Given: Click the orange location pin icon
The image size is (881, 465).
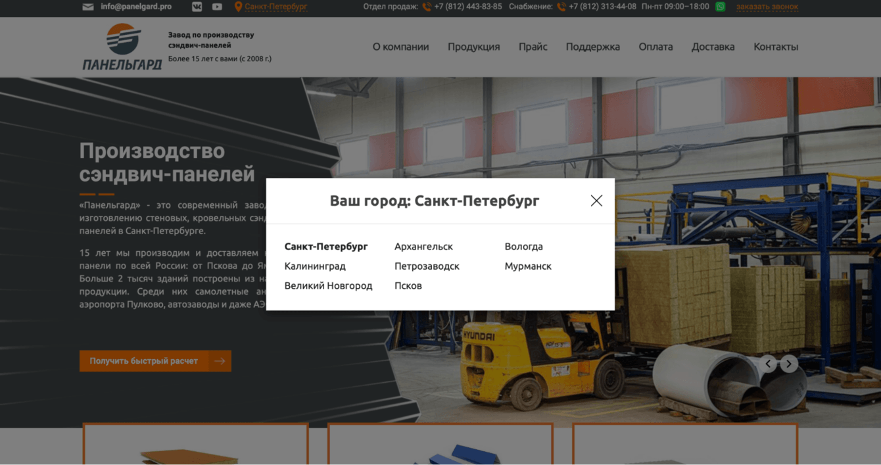Looking at the screenshot, I should [x=238, y=7].
